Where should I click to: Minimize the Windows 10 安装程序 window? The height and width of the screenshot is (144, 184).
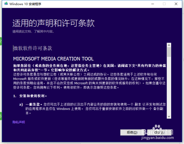152,4
